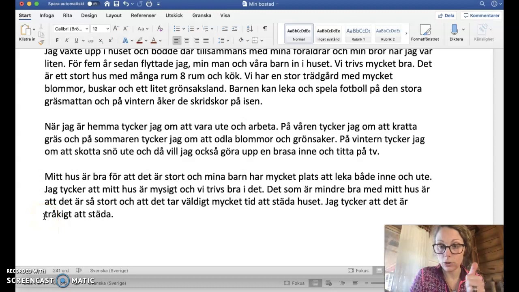Decrease paragraph indent

(x=225, y=29)
